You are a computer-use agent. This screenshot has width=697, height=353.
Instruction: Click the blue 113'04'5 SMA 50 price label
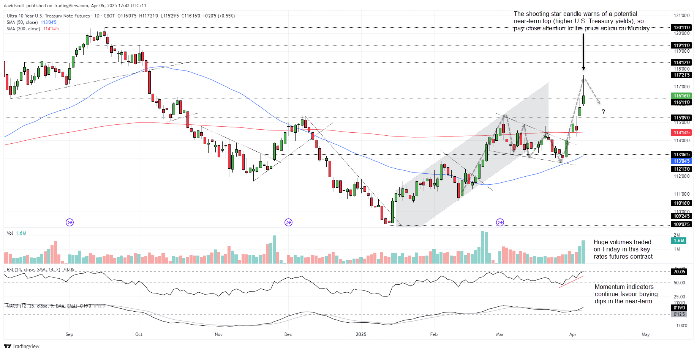click(x=681, y=161)
